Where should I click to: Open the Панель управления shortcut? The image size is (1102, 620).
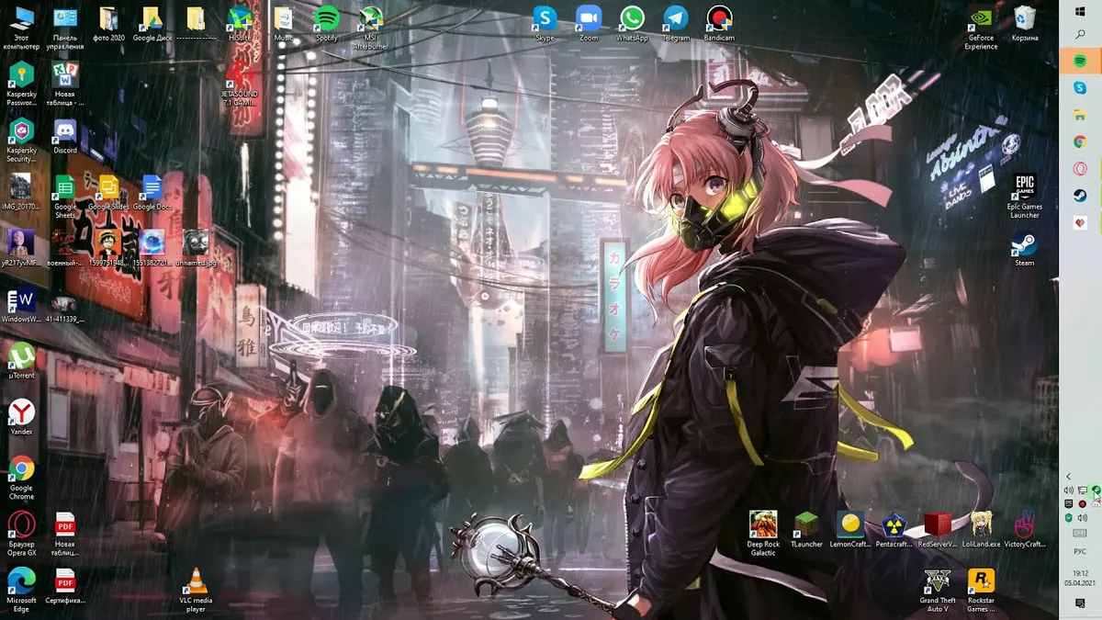pyautogui.click(x=64, y=28)
